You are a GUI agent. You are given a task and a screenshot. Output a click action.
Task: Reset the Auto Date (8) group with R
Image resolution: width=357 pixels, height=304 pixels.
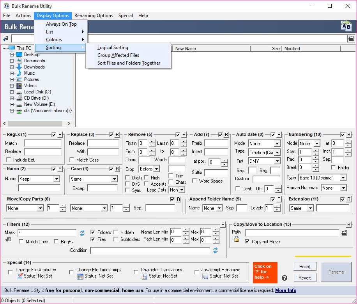coord(279,135)
